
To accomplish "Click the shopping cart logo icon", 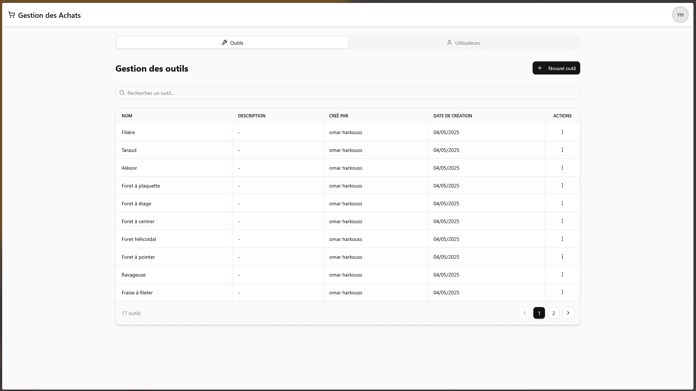I will [x=12, y=15].
